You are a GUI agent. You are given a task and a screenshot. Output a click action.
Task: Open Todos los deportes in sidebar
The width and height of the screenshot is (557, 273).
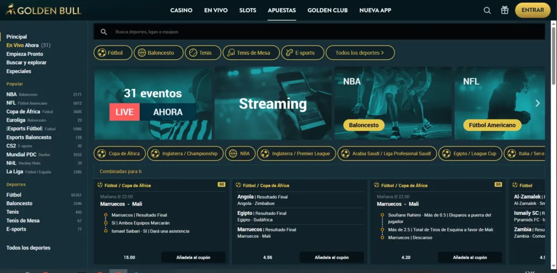click(28, 248)
